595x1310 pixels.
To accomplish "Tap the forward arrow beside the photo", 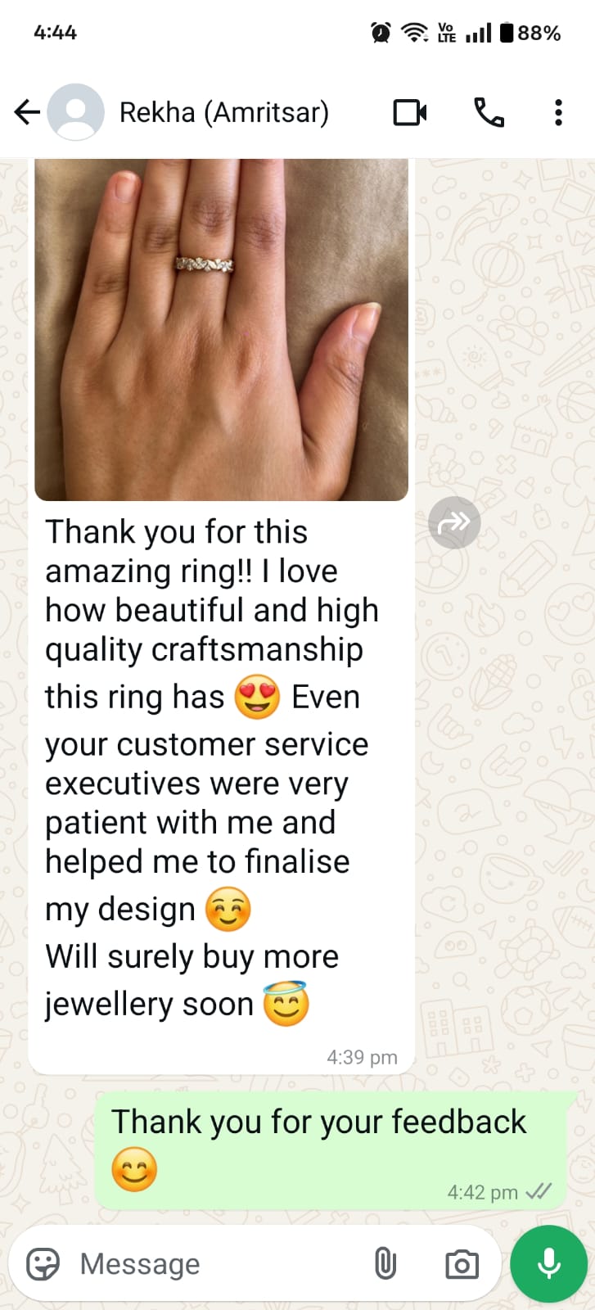I will tap(454, 522).
